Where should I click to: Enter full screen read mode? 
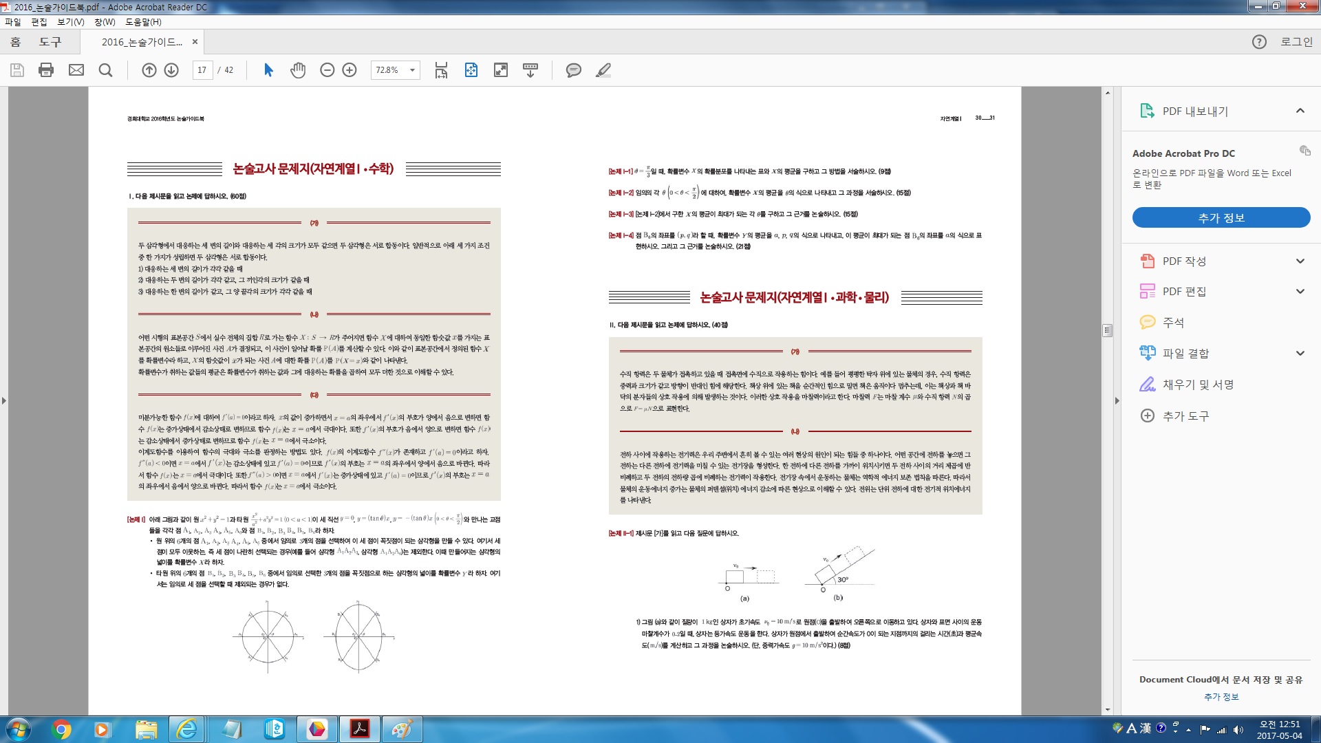(x=501, y=70)
